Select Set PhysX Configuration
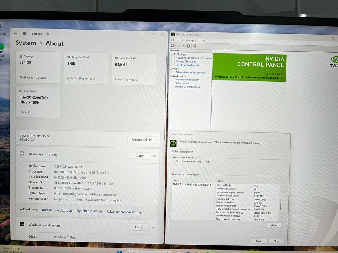Image resolution: width=338 pixels, height=253 pixels. 188,65
